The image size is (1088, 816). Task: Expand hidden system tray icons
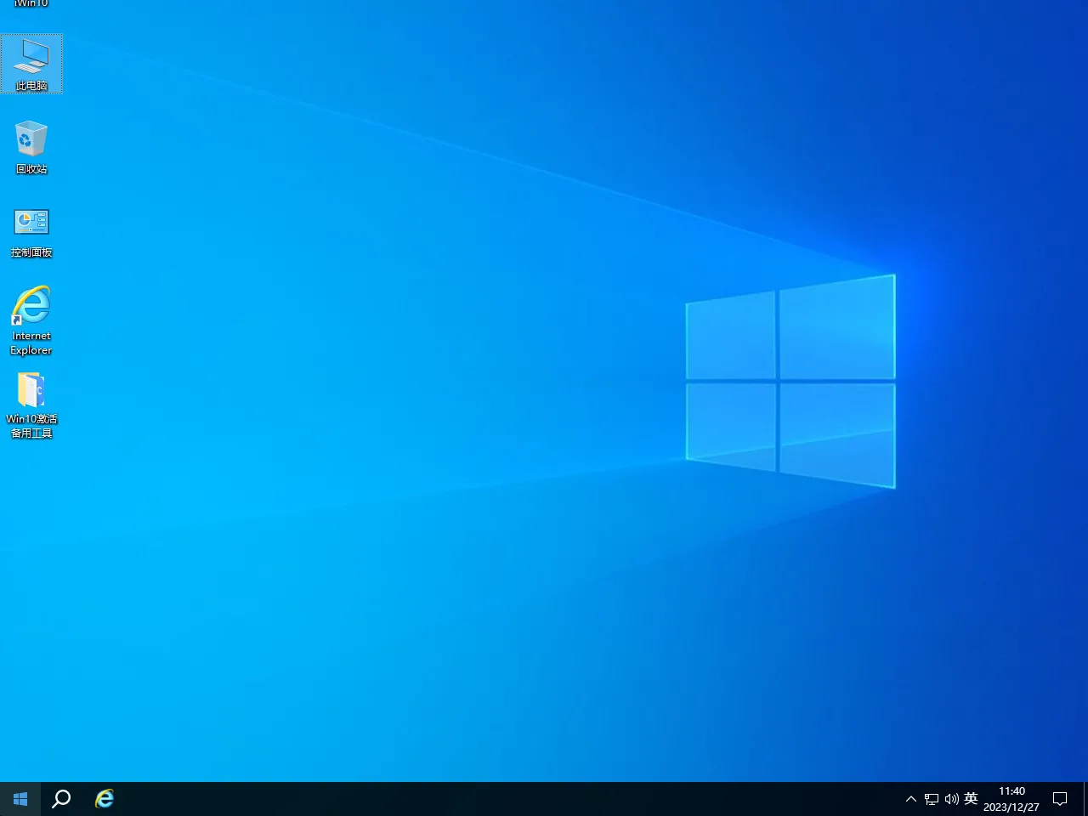coord(910,798)
